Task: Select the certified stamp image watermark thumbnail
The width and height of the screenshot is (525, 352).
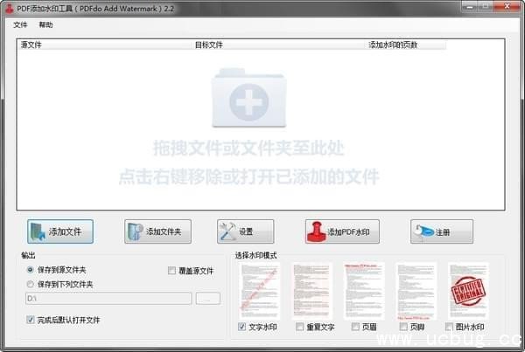Action: pos(468,291)
